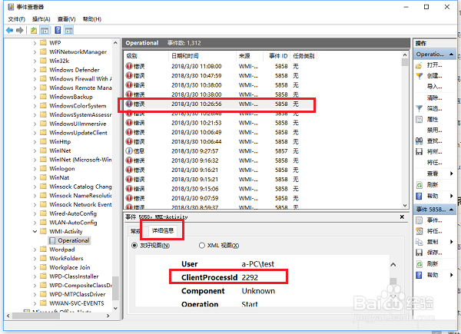Go back with the blue left arrow
The width and height of the screenshot is (461, 334).
9,30
